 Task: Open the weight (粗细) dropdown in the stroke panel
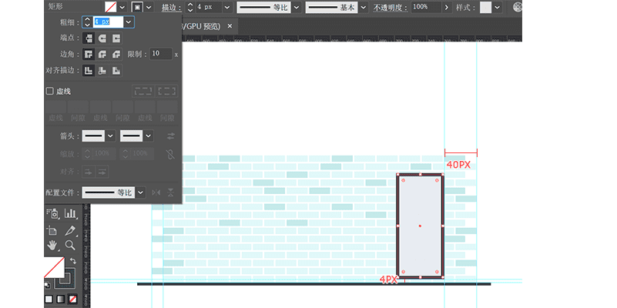point(129,22)
